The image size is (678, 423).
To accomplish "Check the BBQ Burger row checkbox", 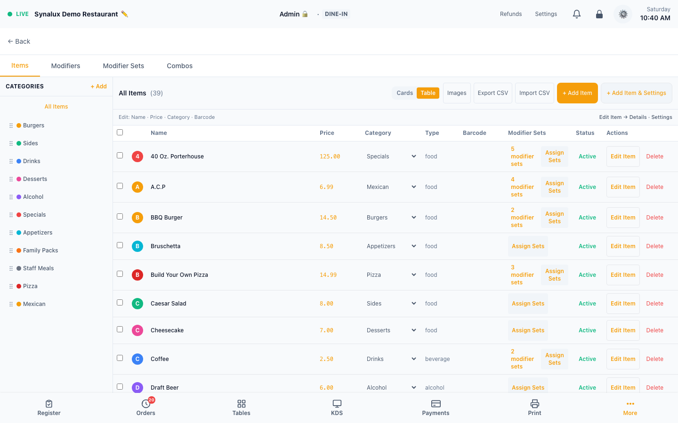I will click(120, 217).
